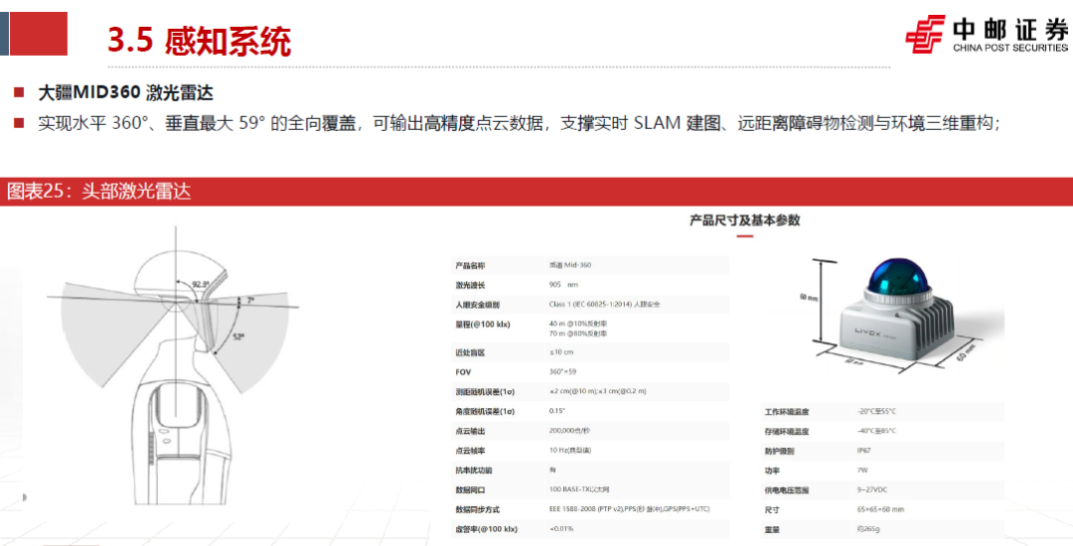Click the "100 BASE-TX以太网" value
The height and width of the screenshot is (546, 1073).
(x=579, y=490)
